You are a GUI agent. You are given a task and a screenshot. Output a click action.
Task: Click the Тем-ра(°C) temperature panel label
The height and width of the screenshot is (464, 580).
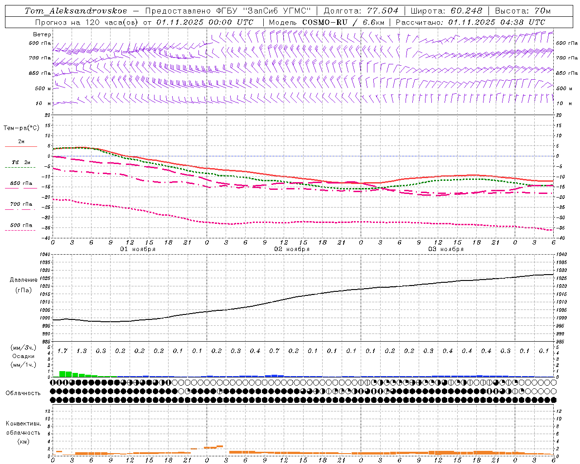[x=21, y=128]
